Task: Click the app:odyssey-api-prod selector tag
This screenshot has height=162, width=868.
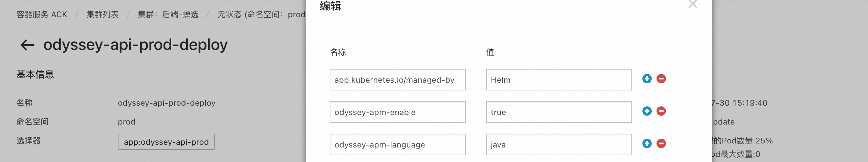Action: (166, 142)
